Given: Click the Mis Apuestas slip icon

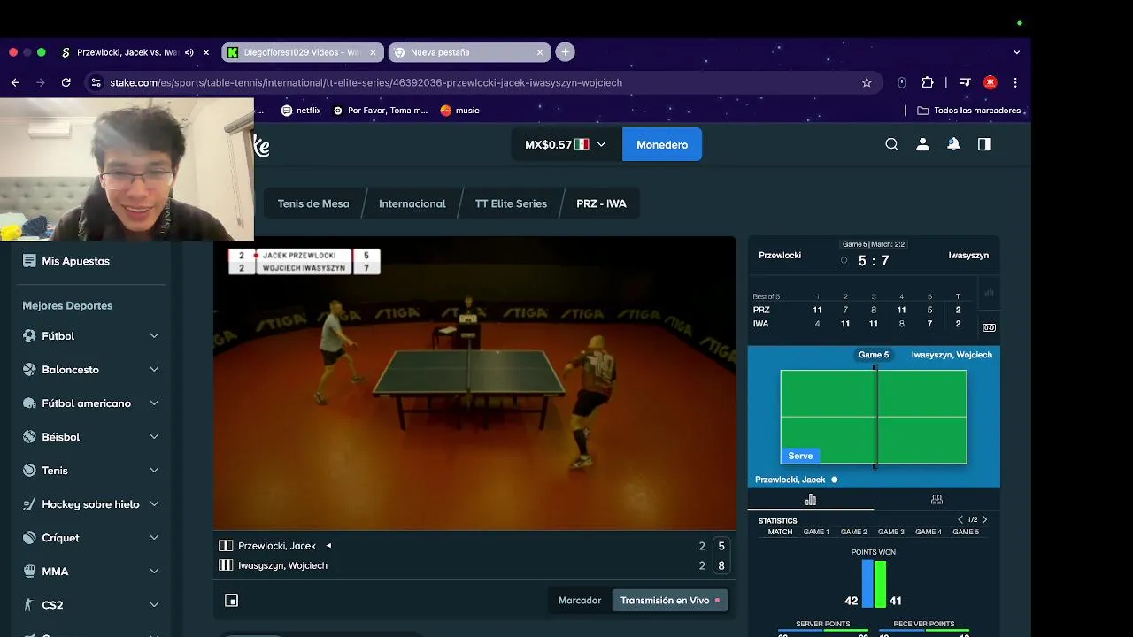Looking at the screenshot, I should (29, 261).
